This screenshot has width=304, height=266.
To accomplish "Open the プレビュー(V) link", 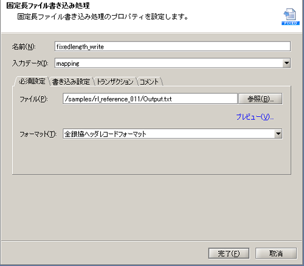I will tap(255, 117).
